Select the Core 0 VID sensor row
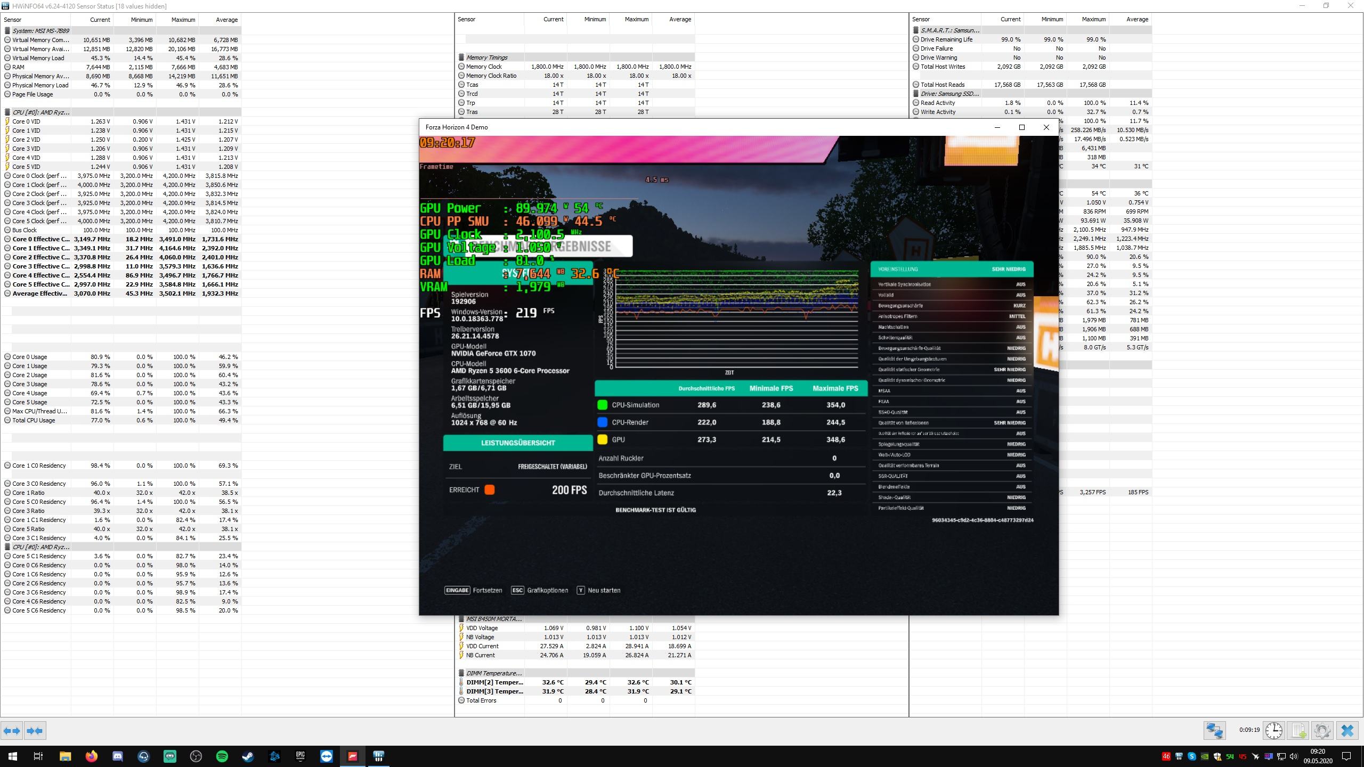Viewport: 1364px width, 767px height. coord(121,121)
